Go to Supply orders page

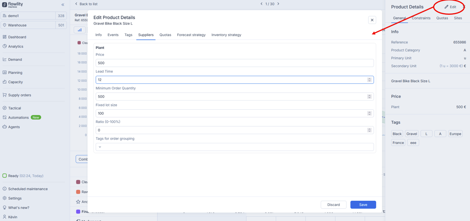20,95
